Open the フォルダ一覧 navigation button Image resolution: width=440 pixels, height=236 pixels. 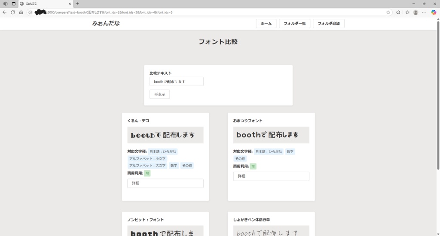pyautogui.click(x=295, y=24)
